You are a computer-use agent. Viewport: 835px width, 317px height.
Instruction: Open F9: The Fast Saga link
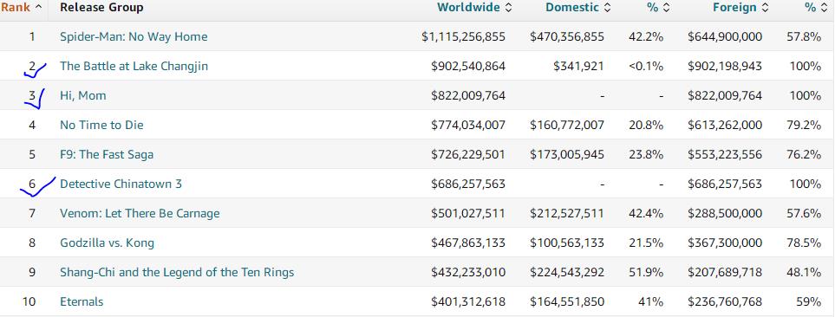click(x=107, y=155)
